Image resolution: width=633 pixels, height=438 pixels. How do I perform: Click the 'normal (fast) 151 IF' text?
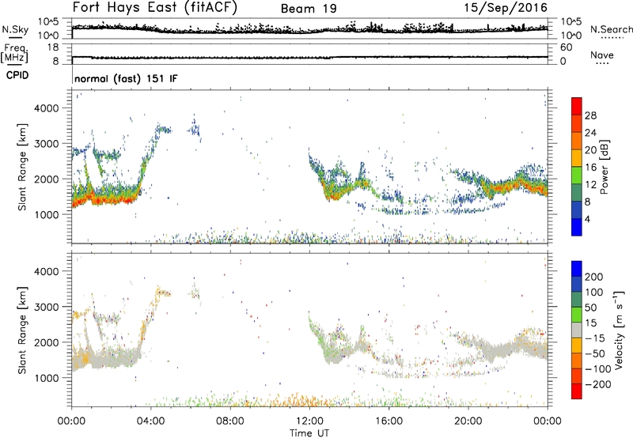[x=126, y=78]
